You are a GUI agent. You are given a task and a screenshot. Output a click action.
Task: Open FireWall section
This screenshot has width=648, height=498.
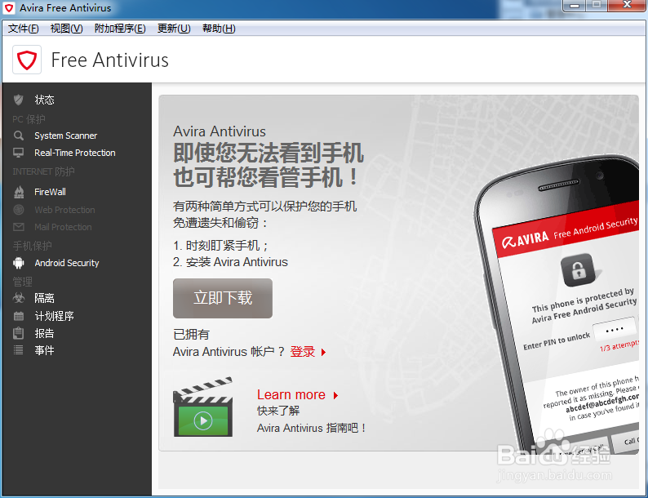click(x=50, y=192)
